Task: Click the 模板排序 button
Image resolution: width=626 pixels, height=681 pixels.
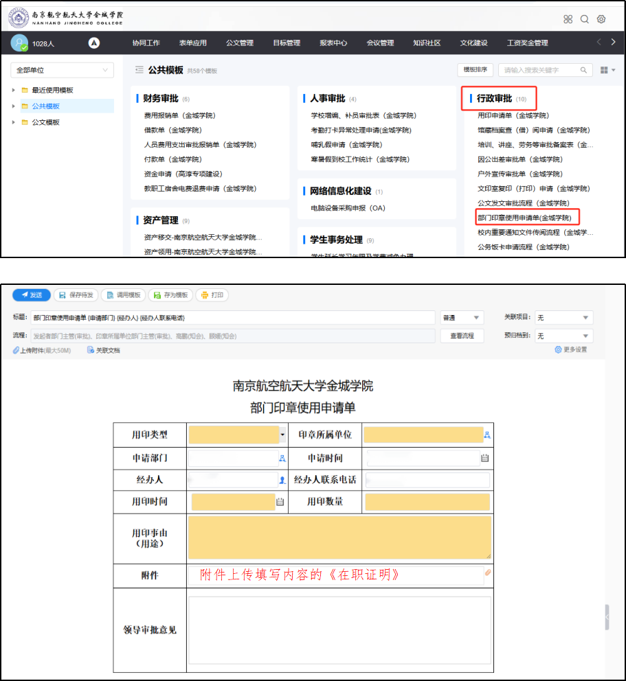Action: click(x=475, y=70)
